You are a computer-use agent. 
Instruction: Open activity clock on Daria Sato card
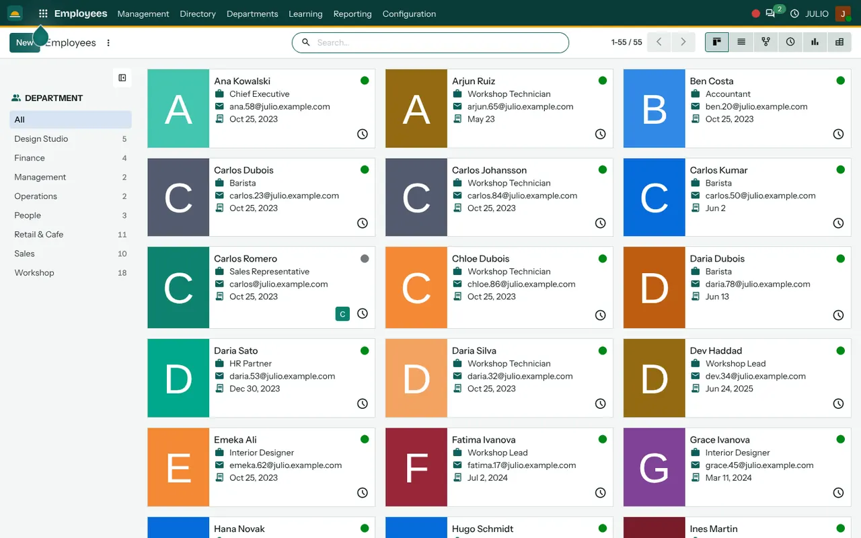point(363,403)
